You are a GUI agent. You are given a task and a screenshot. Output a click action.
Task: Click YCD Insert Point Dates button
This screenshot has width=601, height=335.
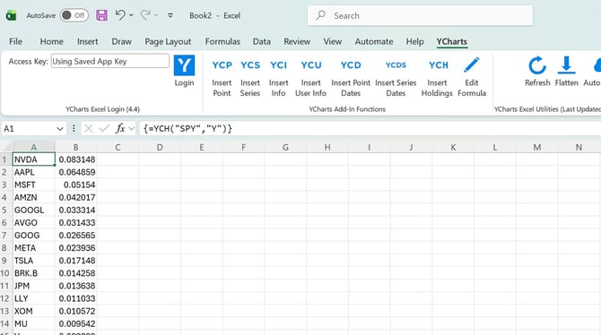click(351, 79)
